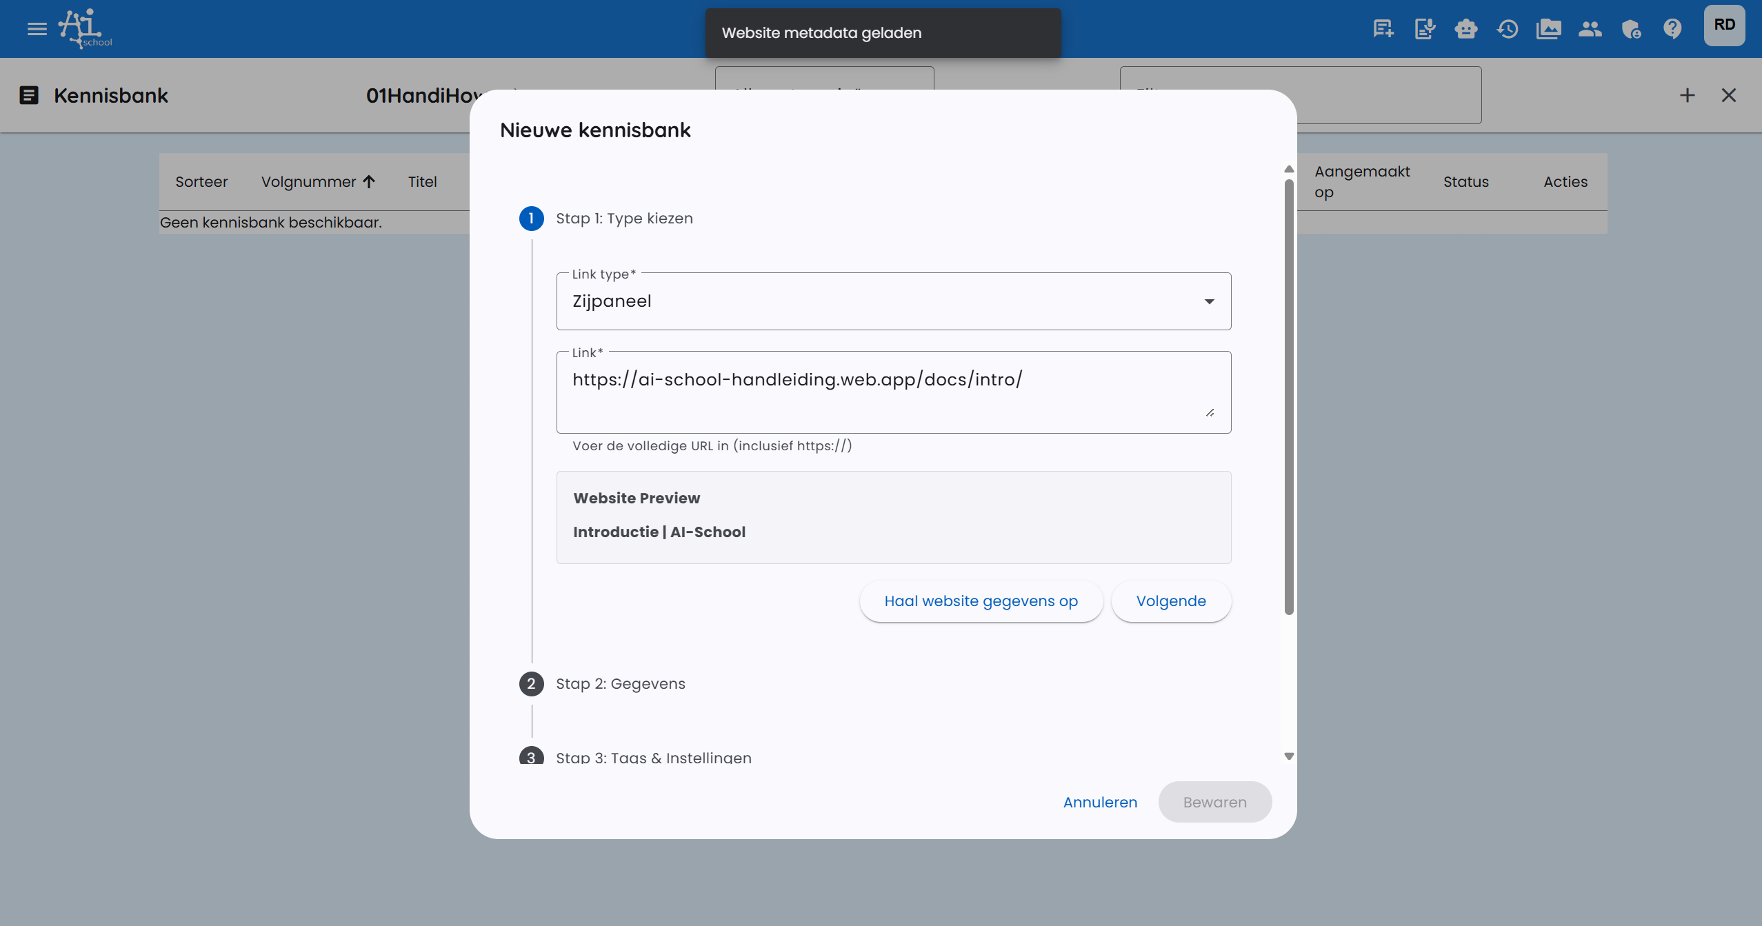
Task: Select the Titel column header
Action: click(423, 181)
